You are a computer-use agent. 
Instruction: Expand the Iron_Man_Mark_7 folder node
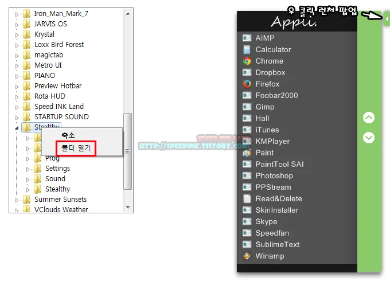click(x=17, y=14)
